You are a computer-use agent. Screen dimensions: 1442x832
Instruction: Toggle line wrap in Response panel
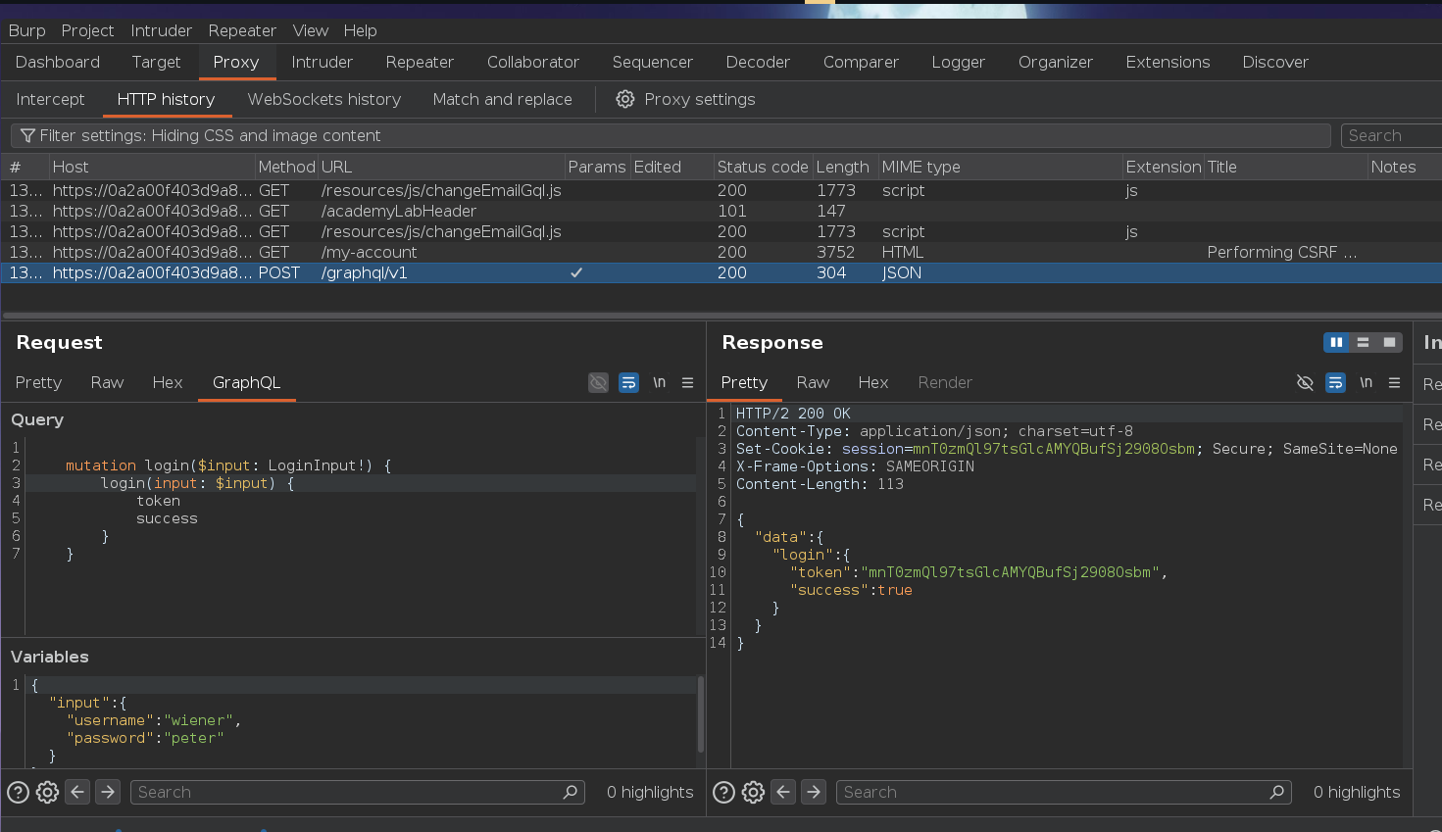tap(1335, 382)
